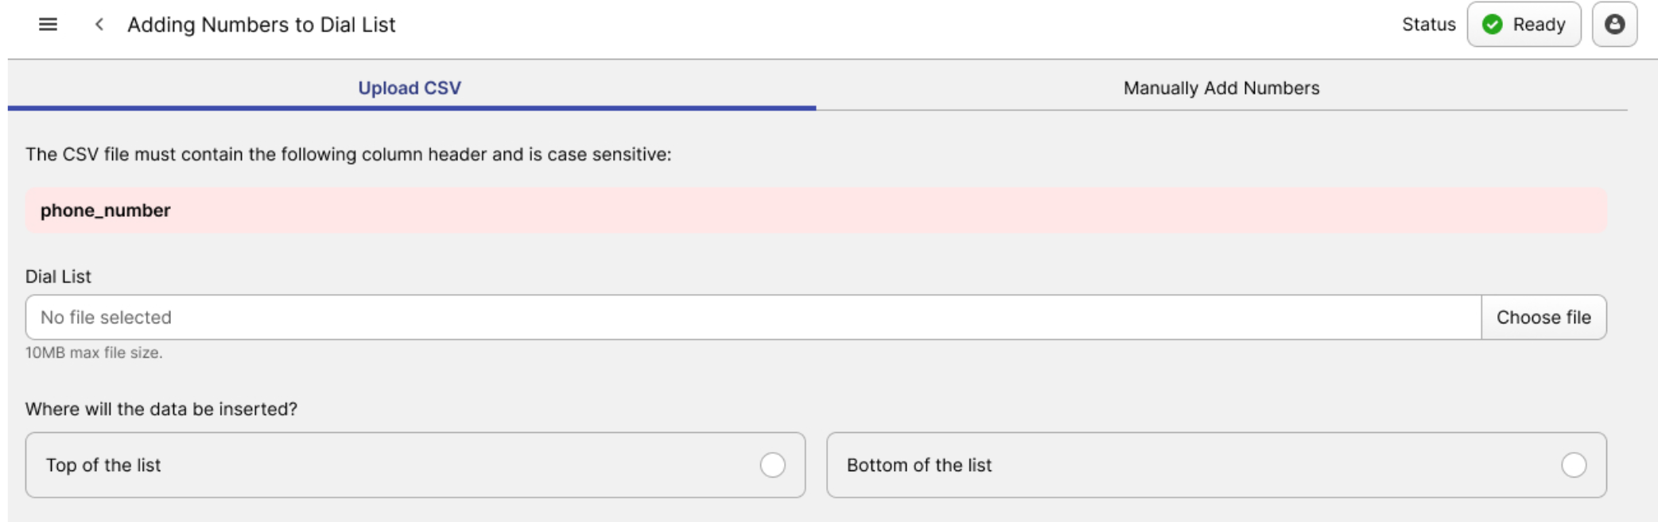The width and height of the screenshot is (1658, 522).
Task: Click the Top of the list option label
Action: tap(103, 466)
